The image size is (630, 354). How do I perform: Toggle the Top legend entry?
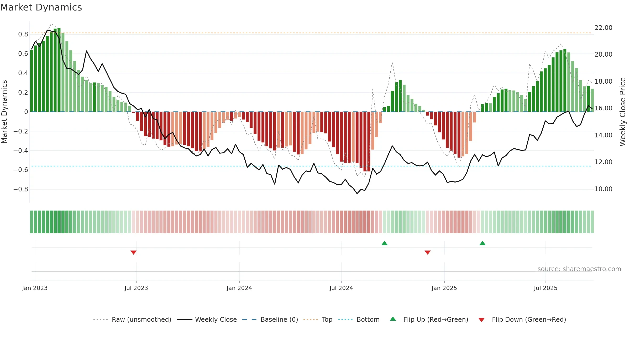tap(318, 319)
